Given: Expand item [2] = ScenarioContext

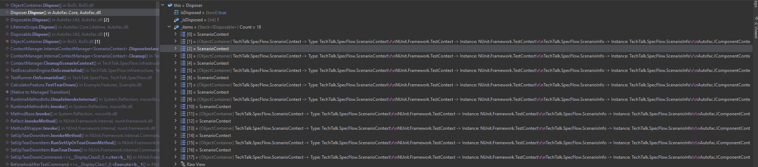Looking at the screenshot, I should 175,48.
